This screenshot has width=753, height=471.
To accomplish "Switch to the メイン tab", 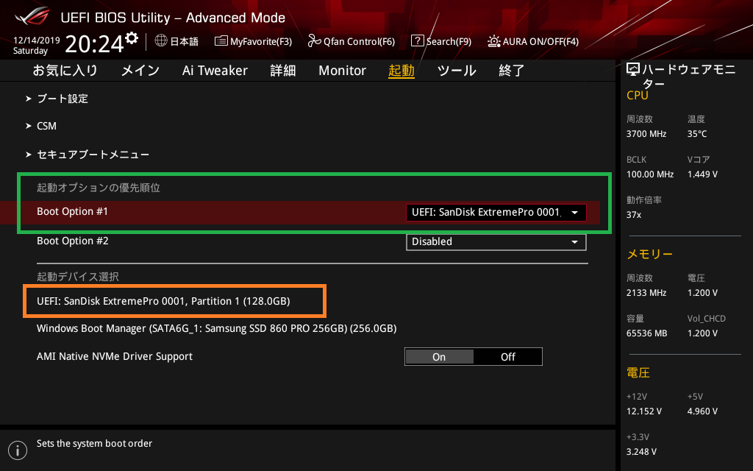I will (x=140, y=71).
